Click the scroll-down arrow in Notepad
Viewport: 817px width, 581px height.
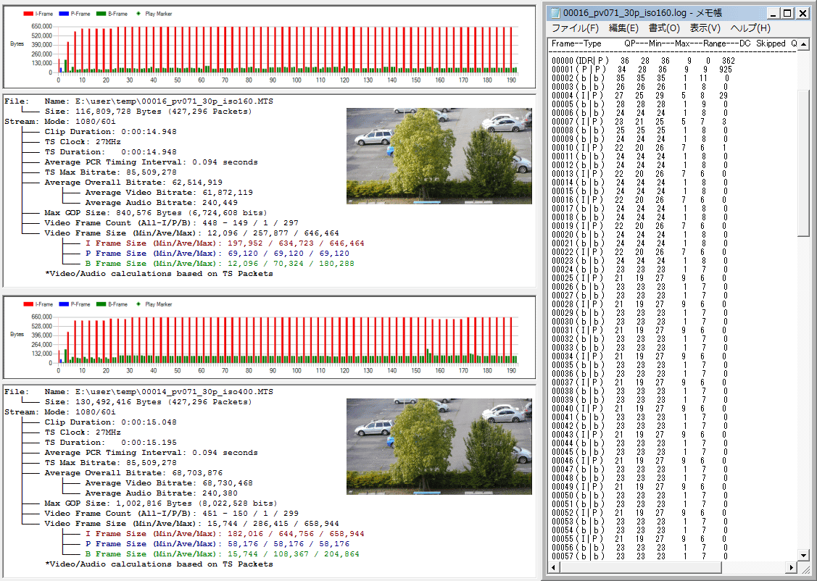tap(803, 554)
